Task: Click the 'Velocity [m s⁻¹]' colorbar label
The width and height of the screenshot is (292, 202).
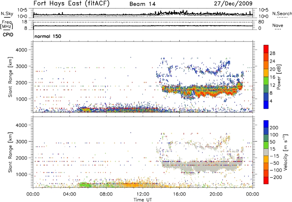Action: click(x=285, y=152)
